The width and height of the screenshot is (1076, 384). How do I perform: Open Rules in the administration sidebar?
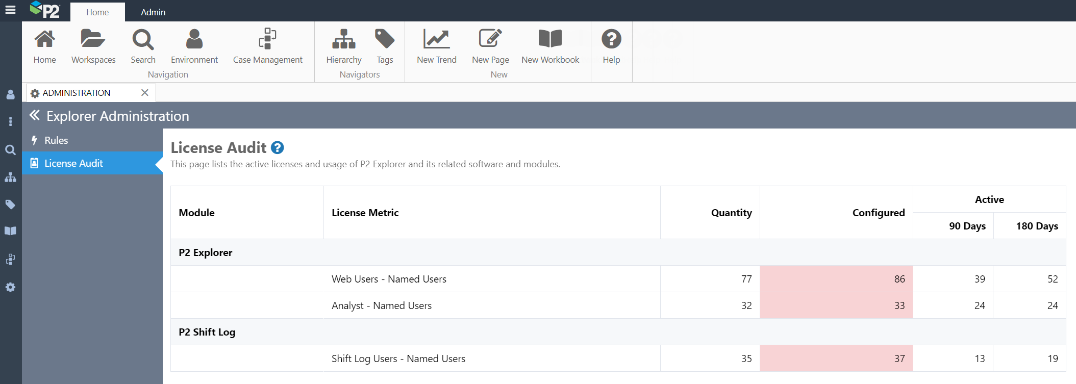pyautogui.click(x=56, y=140)
